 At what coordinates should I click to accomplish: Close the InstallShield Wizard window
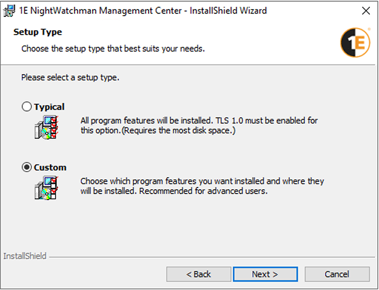point(365,11)
